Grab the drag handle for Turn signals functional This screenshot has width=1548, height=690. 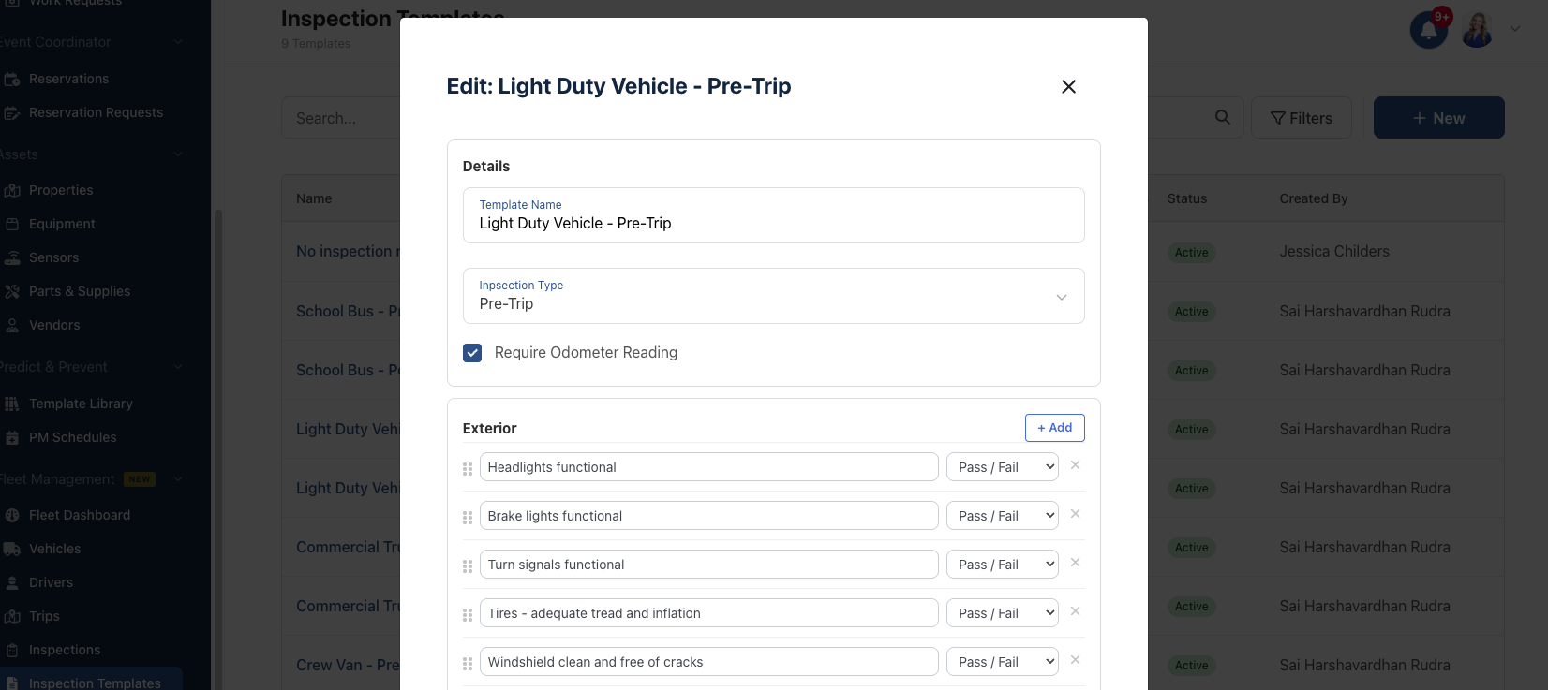[468, 566]
